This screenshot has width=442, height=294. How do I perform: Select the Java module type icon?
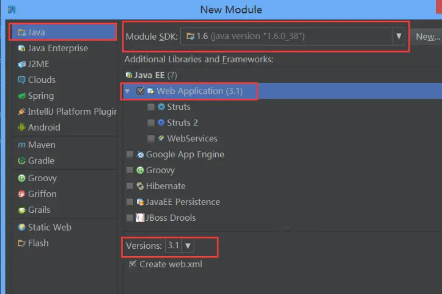22,32
